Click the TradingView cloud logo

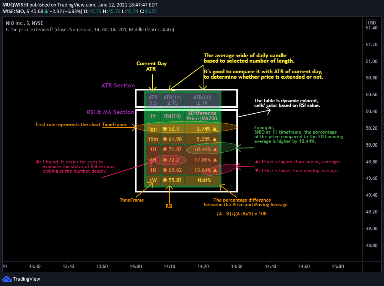pyautogui.click(x=7, y=279)
